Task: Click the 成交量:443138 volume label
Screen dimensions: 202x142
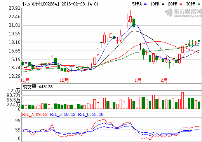Action: 38,87
